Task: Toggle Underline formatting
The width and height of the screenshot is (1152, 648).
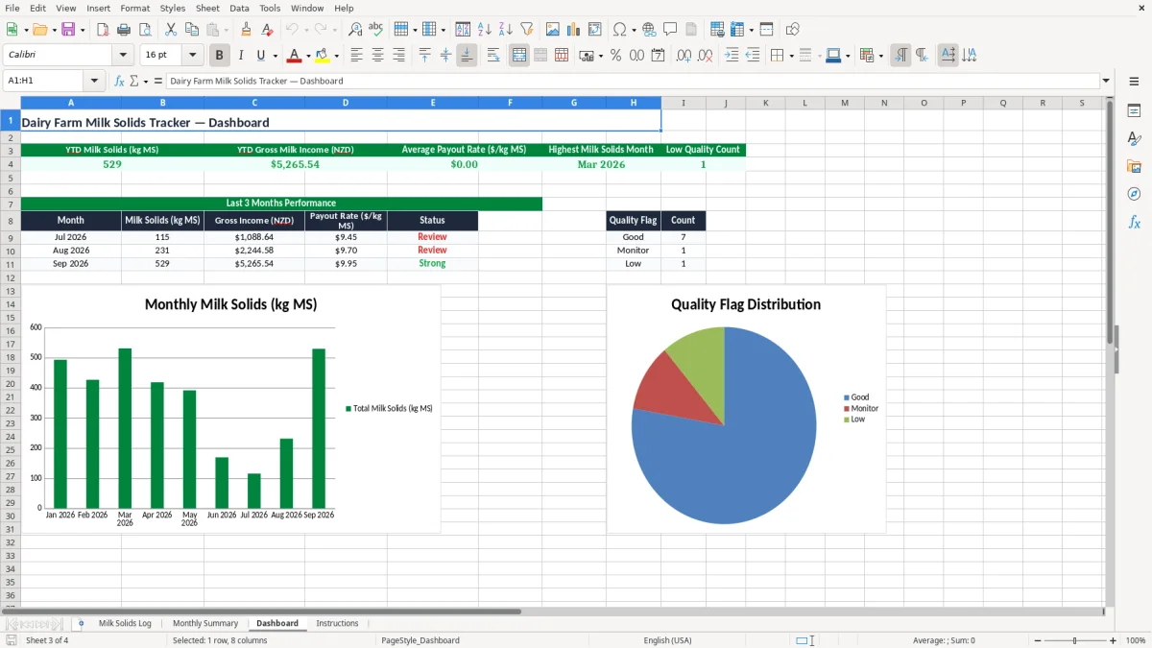Action: 260,56
